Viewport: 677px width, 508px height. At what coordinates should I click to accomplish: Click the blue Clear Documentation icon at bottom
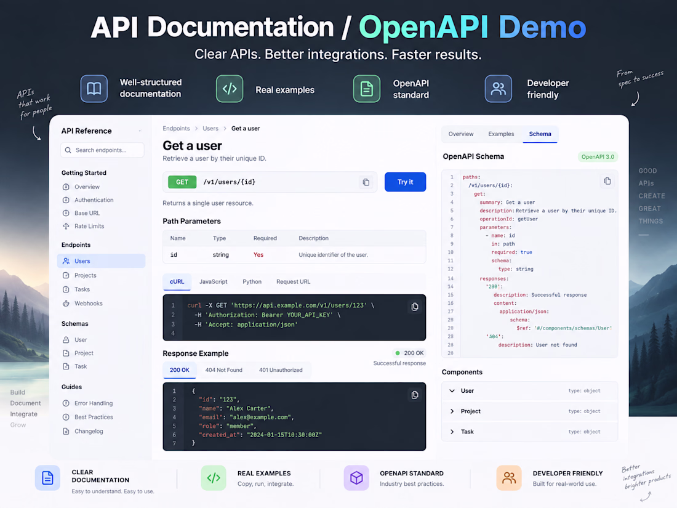[47, 478]
